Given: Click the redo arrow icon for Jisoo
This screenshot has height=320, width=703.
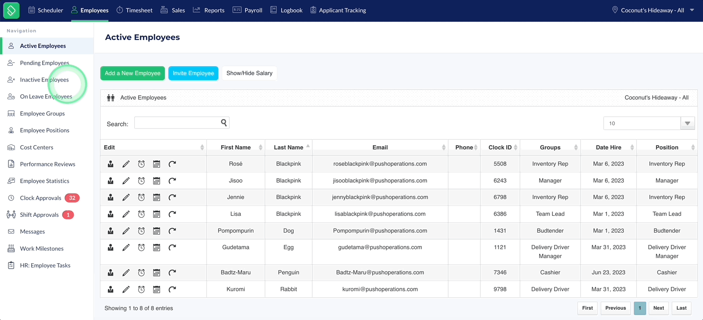Looking at the screenshot, I should click(172, 181).
